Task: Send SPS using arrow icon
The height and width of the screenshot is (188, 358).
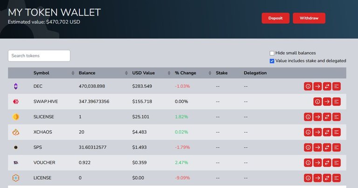Action: 317,148
